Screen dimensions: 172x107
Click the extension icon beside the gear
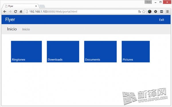point(161,12)
